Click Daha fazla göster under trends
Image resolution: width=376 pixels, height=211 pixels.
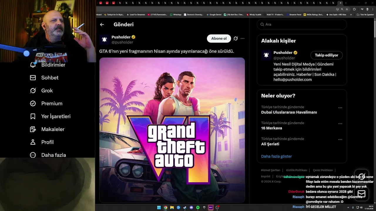(x=276, y=156)
